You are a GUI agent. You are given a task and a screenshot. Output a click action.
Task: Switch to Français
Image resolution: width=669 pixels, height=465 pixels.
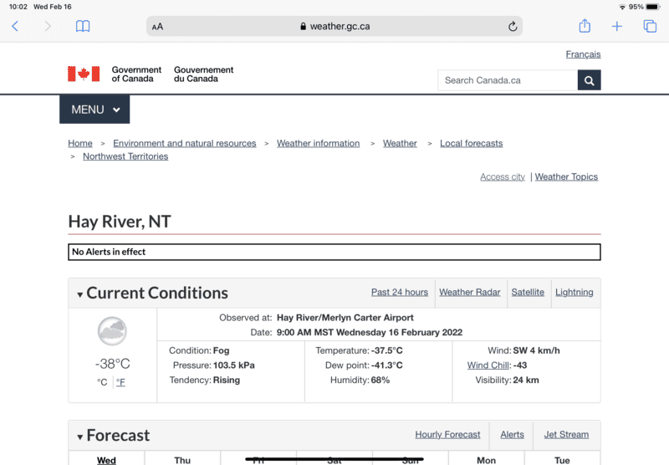tap(583, 54)
